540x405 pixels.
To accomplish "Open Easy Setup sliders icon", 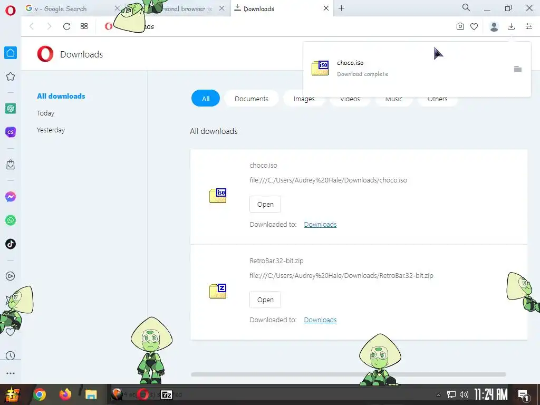I will coord(529,26).
